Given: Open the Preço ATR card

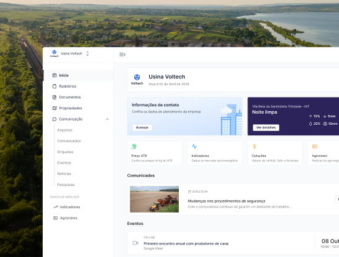Looking at the screenshot, I should click(155, 153).
